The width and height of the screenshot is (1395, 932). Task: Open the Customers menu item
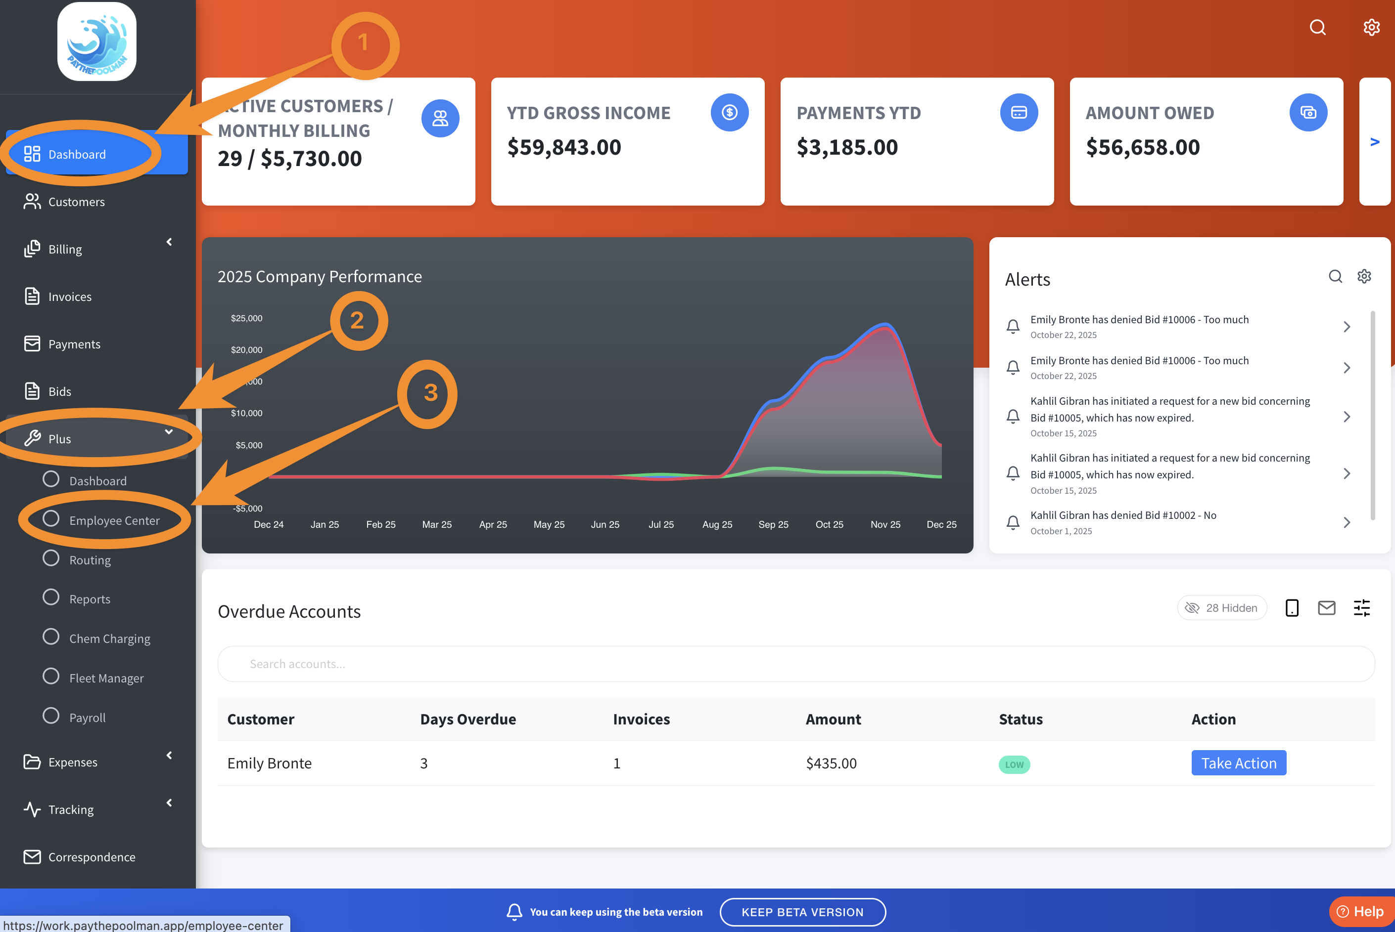(76, 202)
